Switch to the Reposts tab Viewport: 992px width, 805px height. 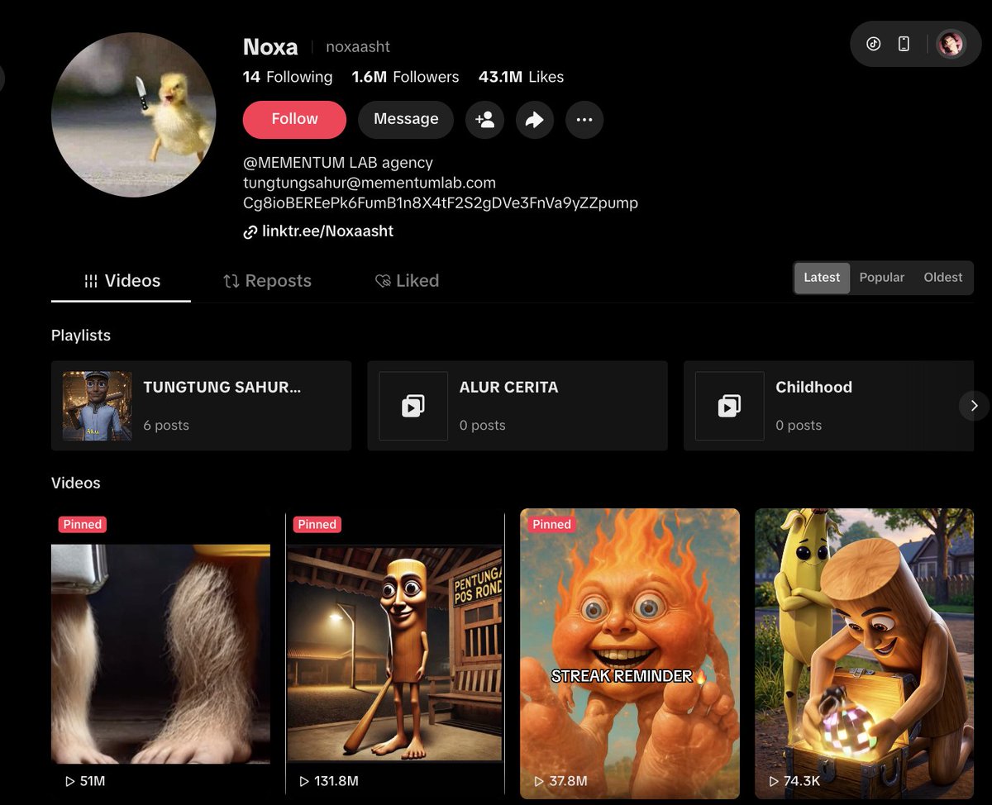267,281
